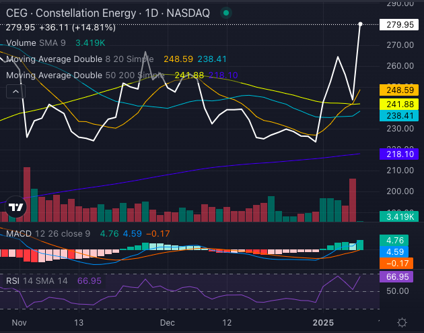Click the green market status indicator
Screen dimensions: 424x333
(x=227, y=12)
